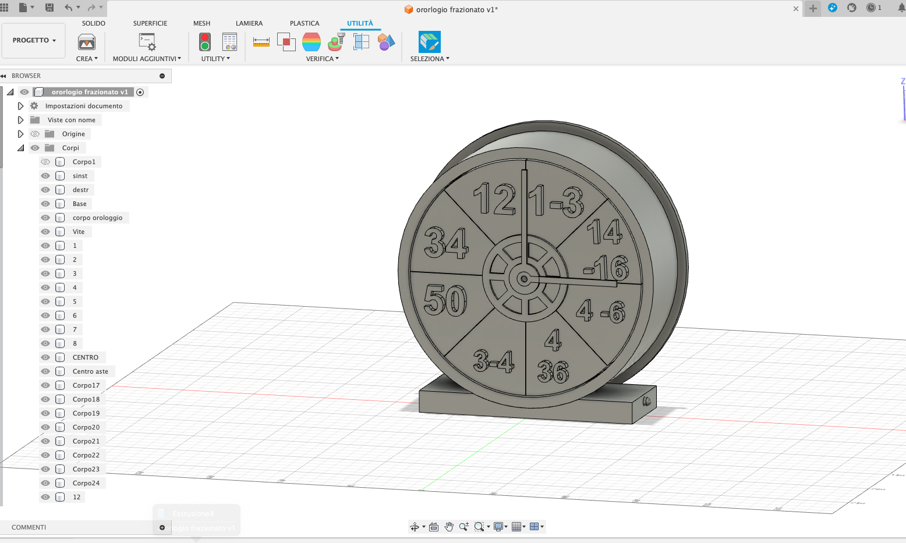906x543 pixels.
Task: Activate the ororlogio frazionato v1 component radio
Action: pyautogui.click(x=140, y=92)
